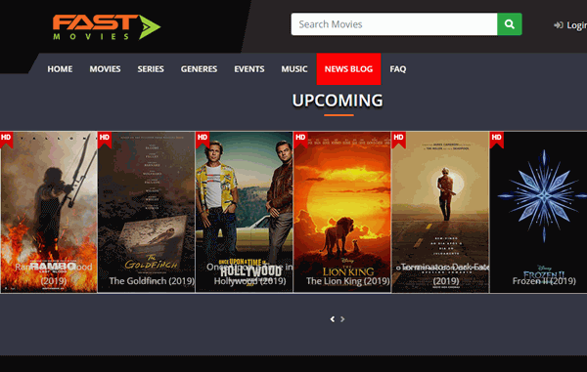
Task: Show next upcoming movies with right chevron
Action: (x=342, y=319)
